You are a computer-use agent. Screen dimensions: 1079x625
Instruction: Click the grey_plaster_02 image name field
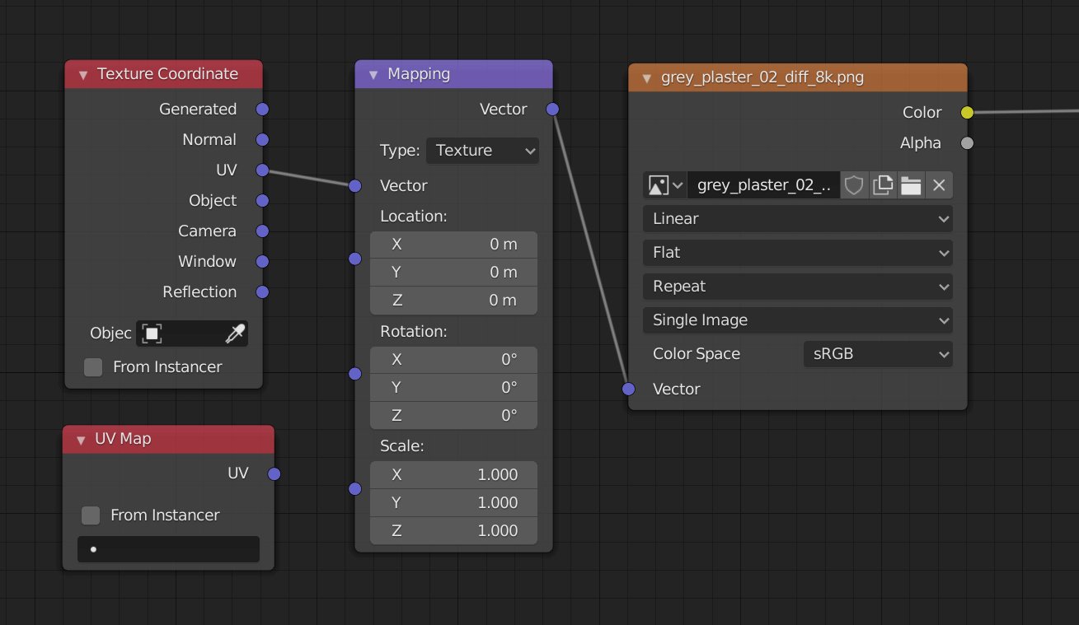tap(765, 185)
